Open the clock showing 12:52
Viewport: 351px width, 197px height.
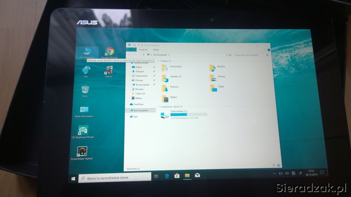coord(311,172)
